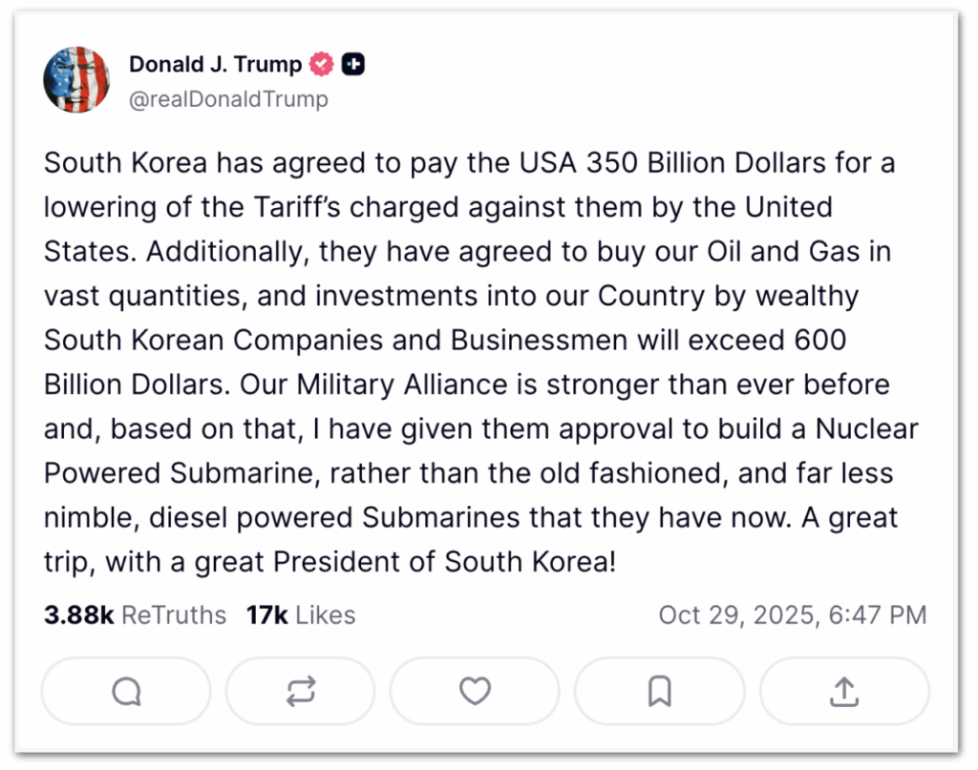The image size is (978, 770).
Task: Click the @realDonaldTrump handle
Action: [228, 99]
